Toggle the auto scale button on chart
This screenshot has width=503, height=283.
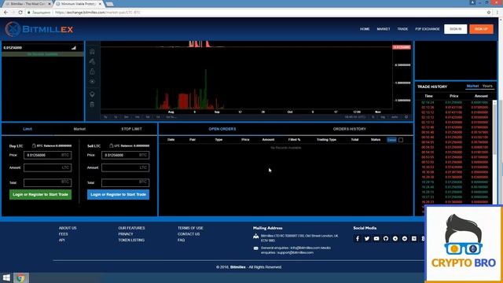point(395,117)
